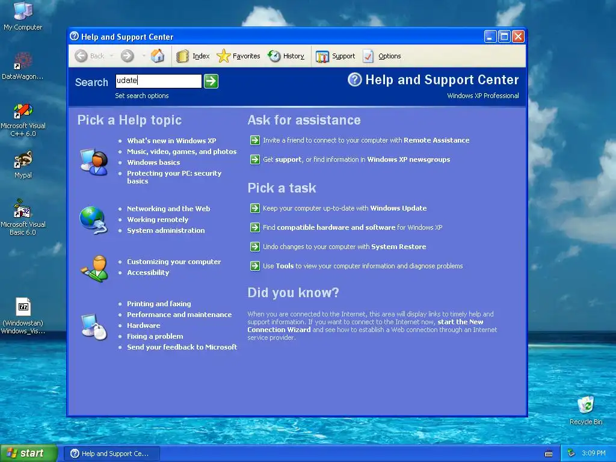Open the Hardware help topic

coord(143,325)
